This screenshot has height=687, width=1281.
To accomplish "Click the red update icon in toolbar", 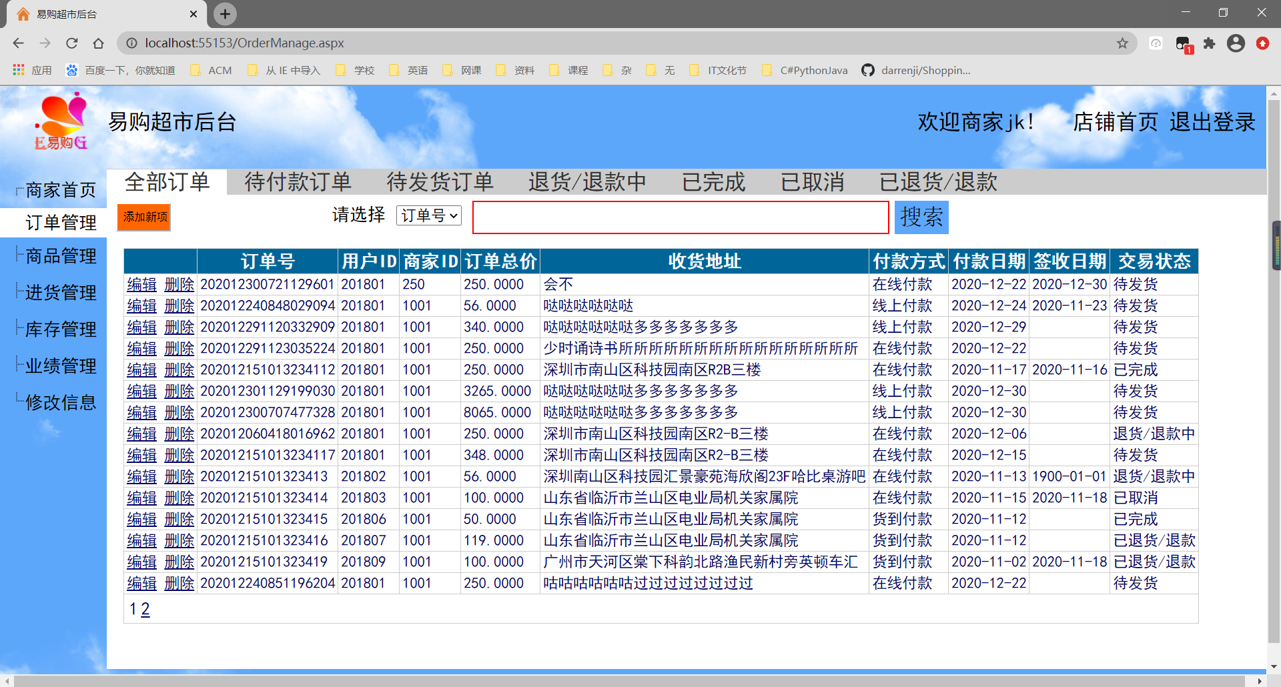I will [x=1262, y=43].
